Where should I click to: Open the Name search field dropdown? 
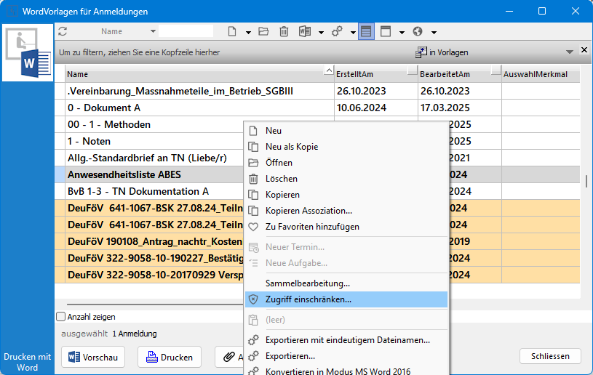coord(153,31)
